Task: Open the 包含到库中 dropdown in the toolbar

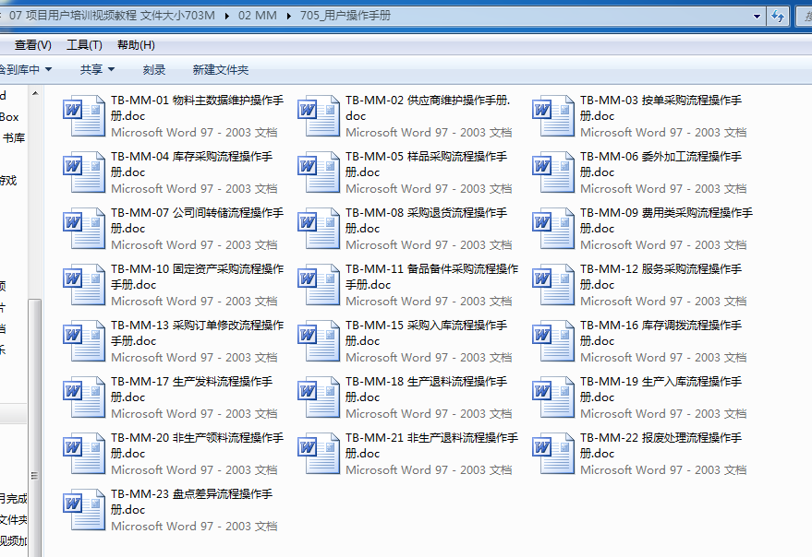Action: pos(25,69)
